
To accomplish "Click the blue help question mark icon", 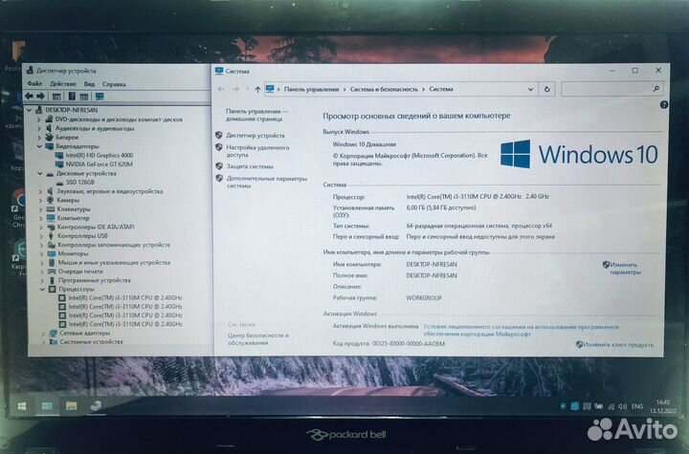I will pyautogui.click(x=664, y=104).
